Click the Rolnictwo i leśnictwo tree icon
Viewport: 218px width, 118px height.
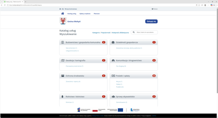(62, 97)
